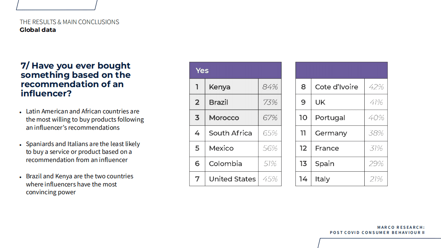Click the question 7 influencer heading
Image resolution: width=441 pixels, height=248 pixels.
click(x=76, y=79)
